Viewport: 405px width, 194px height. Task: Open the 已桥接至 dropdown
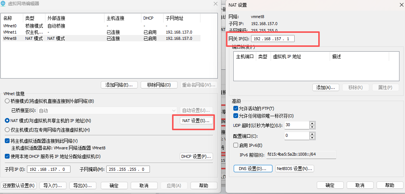click(107, 111)
